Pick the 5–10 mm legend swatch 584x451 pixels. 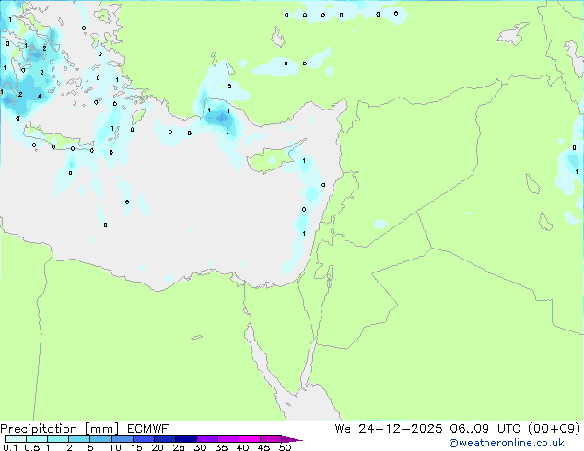[100, 439]
